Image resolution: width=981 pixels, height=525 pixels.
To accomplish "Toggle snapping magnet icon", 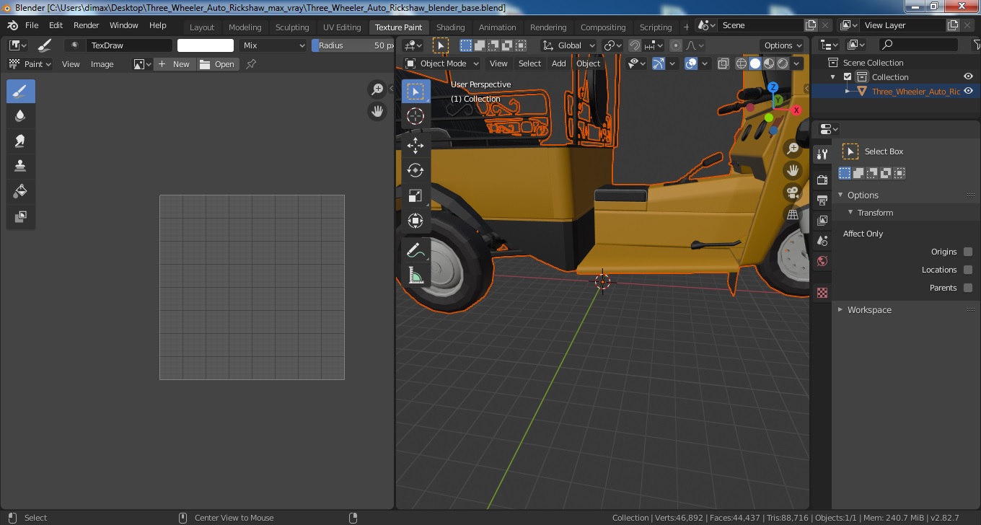I will [634, 45].
